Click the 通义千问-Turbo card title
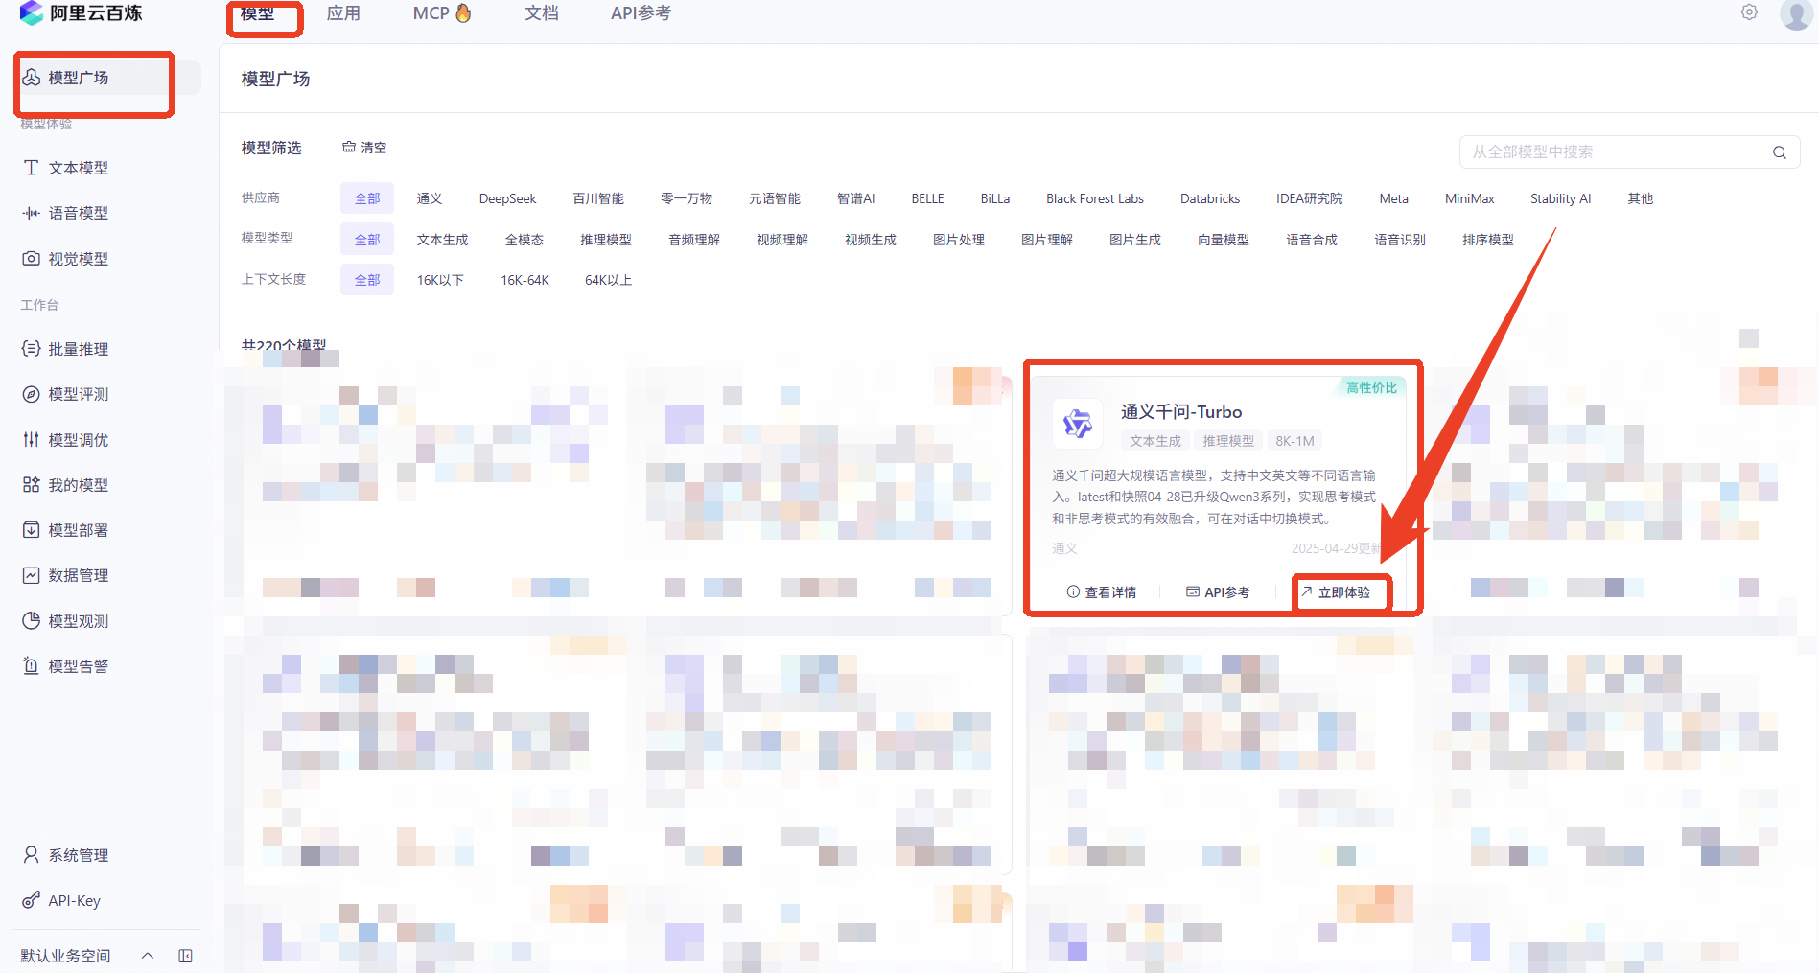Viewport: 1819px width, 973px height. pyautogui.click(x=1181, y=412)
